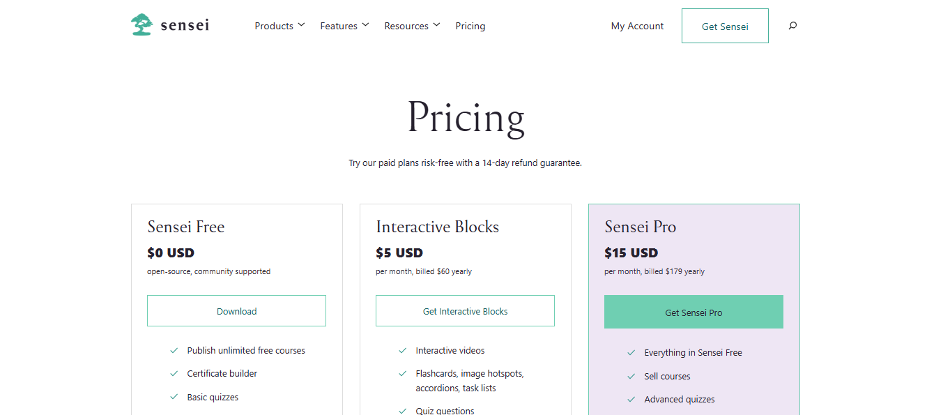This screenshot has width=927, height=415.
Task: Click checkmark beside Basic quizzes
Action: [174, 398]
